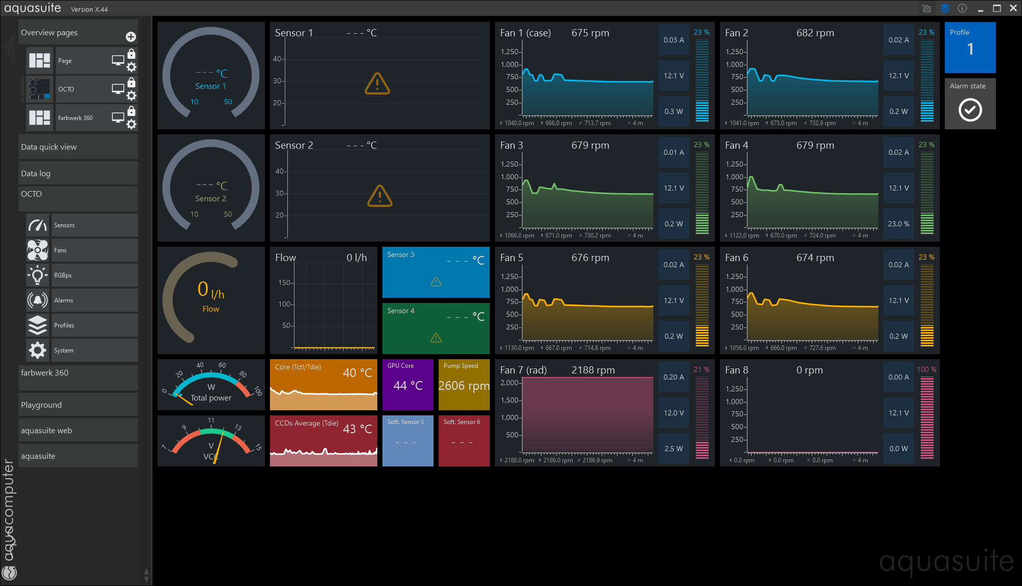The image size is (1022, 586).
Task: Click the Profile 1 blue tile
Action: pos(970,48)
